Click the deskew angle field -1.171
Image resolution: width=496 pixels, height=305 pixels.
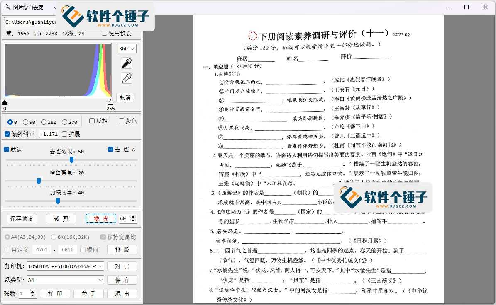49,134
